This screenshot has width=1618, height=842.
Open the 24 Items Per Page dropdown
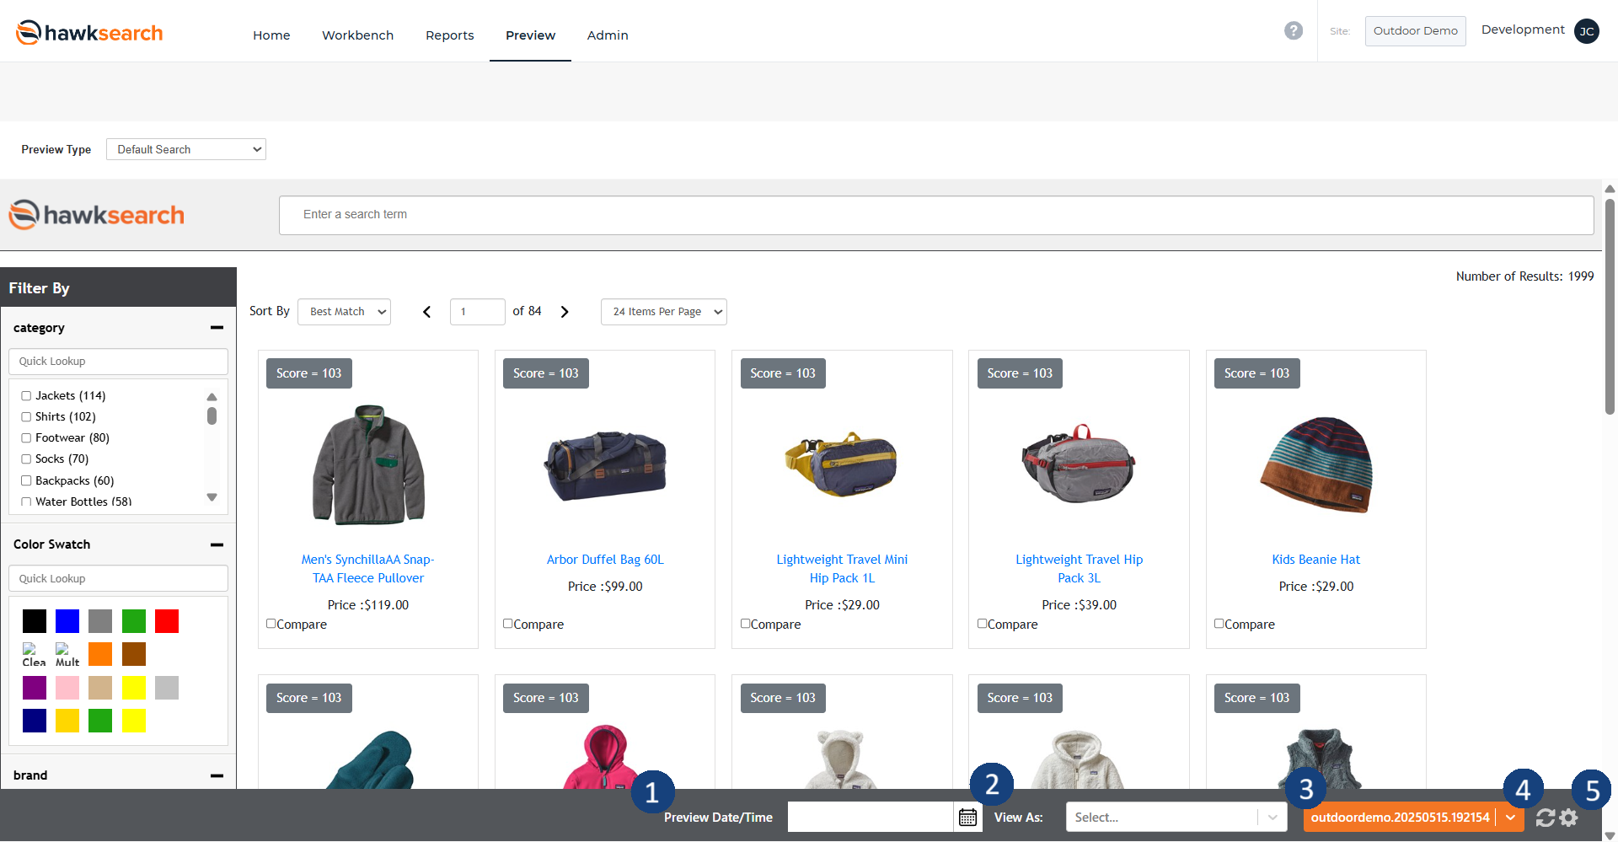point(664,312)
